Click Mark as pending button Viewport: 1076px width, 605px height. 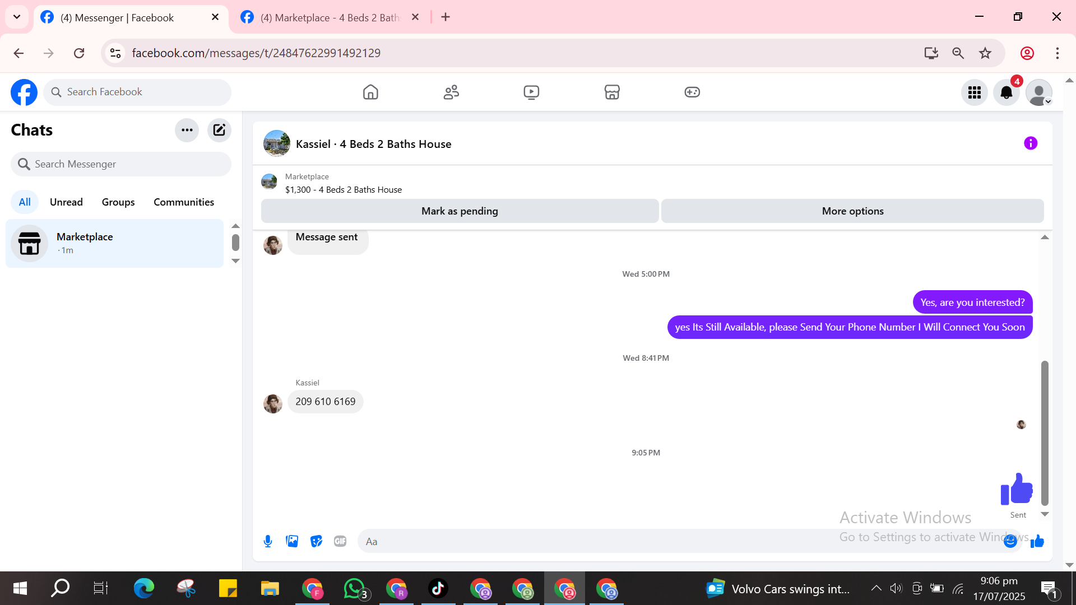(x=460, y=211)
